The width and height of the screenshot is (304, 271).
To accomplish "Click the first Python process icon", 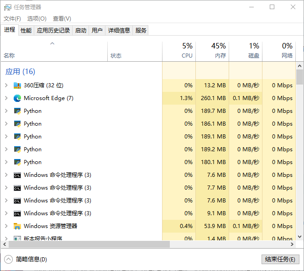I will [x=17, y=111].
